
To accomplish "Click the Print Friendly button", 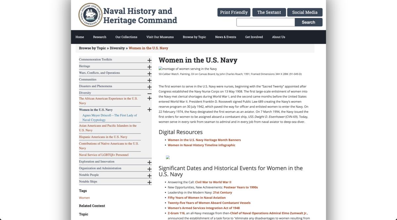I will pos(234,12).
